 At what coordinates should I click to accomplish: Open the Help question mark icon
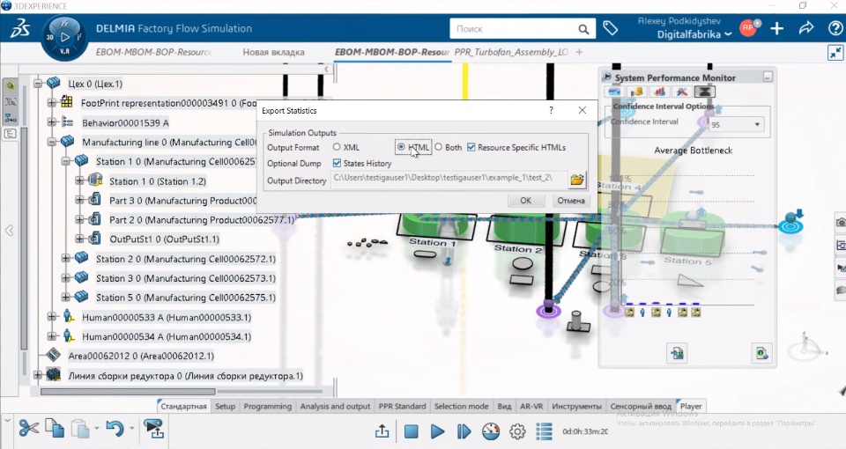click(x=835, y=28)
